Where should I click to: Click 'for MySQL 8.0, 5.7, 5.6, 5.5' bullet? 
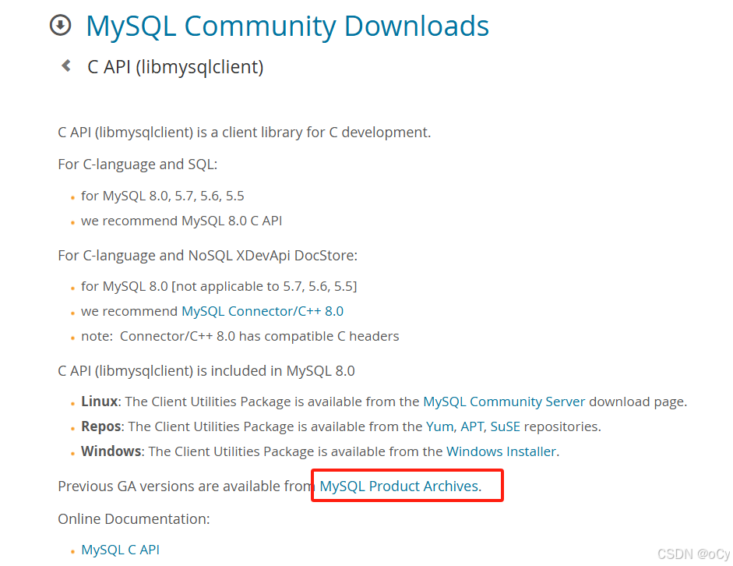tap(162, 196)
